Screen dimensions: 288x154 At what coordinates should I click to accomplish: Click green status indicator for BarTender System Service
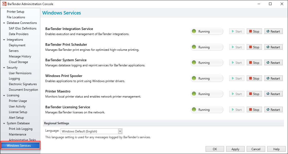194,63
